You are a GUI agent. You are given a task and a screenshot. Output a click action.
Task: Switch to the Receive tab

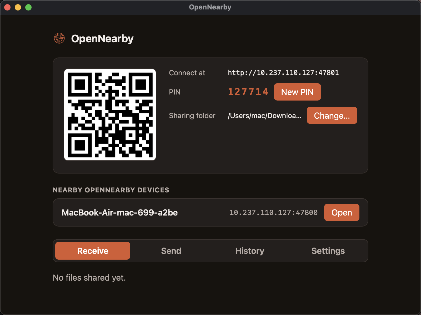(93, 251)
